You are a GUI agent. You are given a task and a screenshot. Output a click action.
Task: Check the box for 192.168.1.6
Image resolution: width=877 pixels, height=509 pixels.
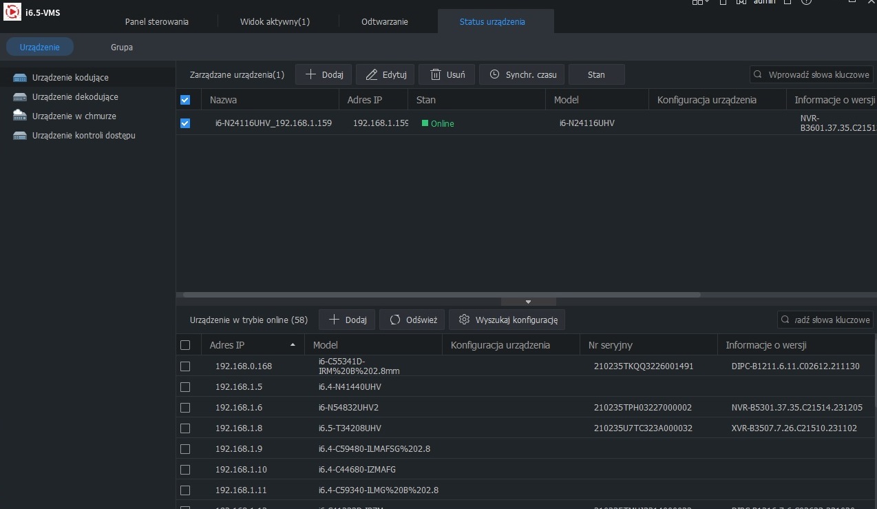185,407
